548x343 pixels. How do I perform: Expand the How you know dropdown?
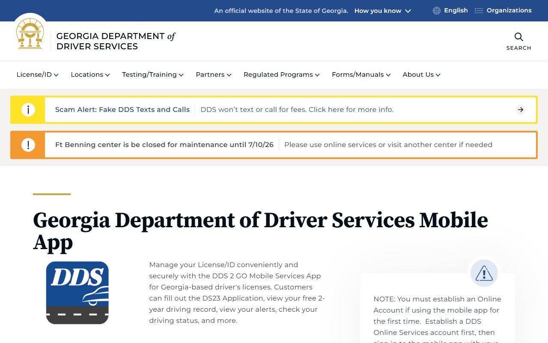(x=382, y=11)
